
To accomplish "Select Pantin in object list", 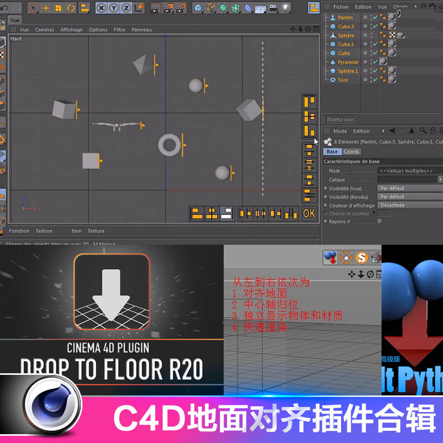I will [345, 18].
